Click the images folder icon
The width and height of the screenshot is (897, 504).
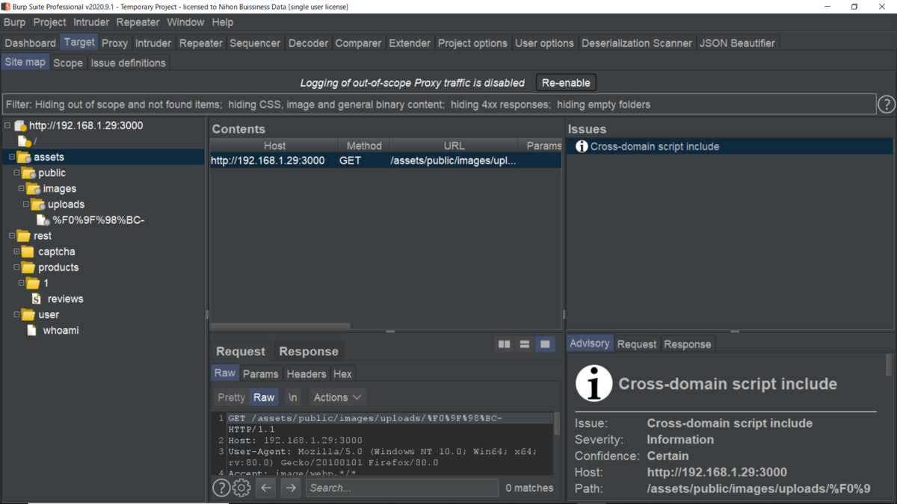34,189
